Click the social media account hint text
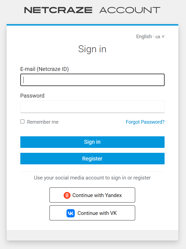Viewport: 186px width, 249px height. click(92, 178)
